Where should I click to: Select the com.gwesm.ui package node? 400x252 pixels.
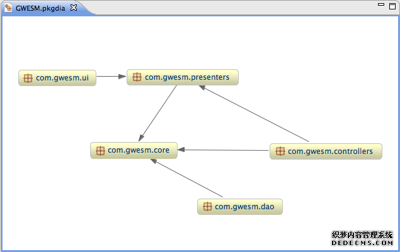[x=57, y=78]
